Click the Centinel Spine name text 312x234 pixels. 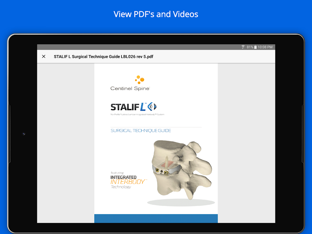pyautogui.click(x=130, y=88)
